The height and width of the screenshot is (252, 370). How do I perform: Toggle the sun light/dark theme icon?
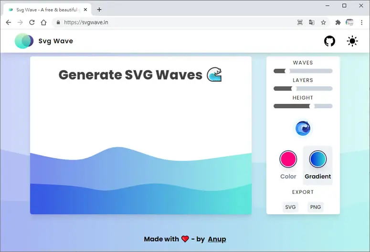pyautogui.click(x=352, y=41)
